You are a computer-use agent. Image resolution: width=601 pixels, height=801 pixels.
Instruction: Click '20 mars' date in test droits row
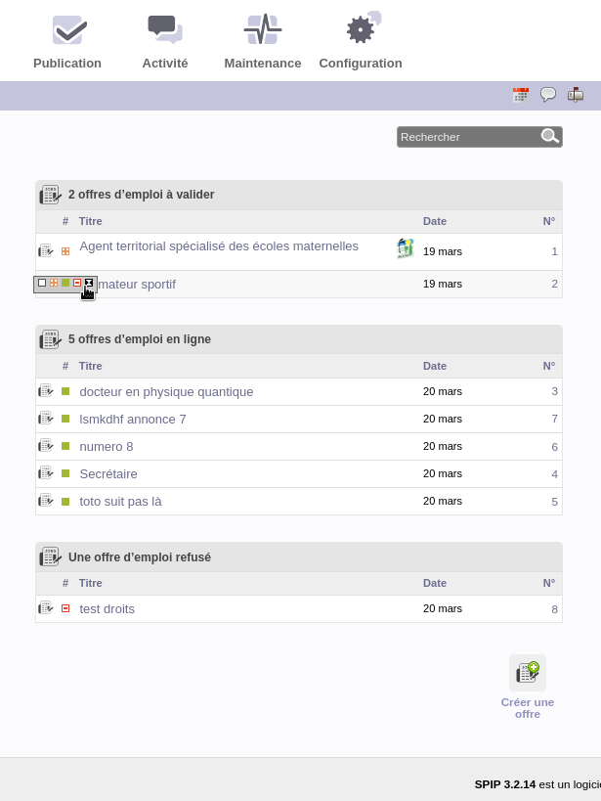(443, 608)
